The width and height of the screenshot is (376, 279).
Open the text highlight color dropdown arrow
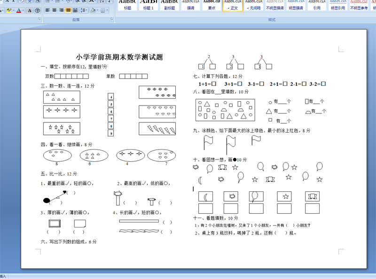(x=13, y=10)
